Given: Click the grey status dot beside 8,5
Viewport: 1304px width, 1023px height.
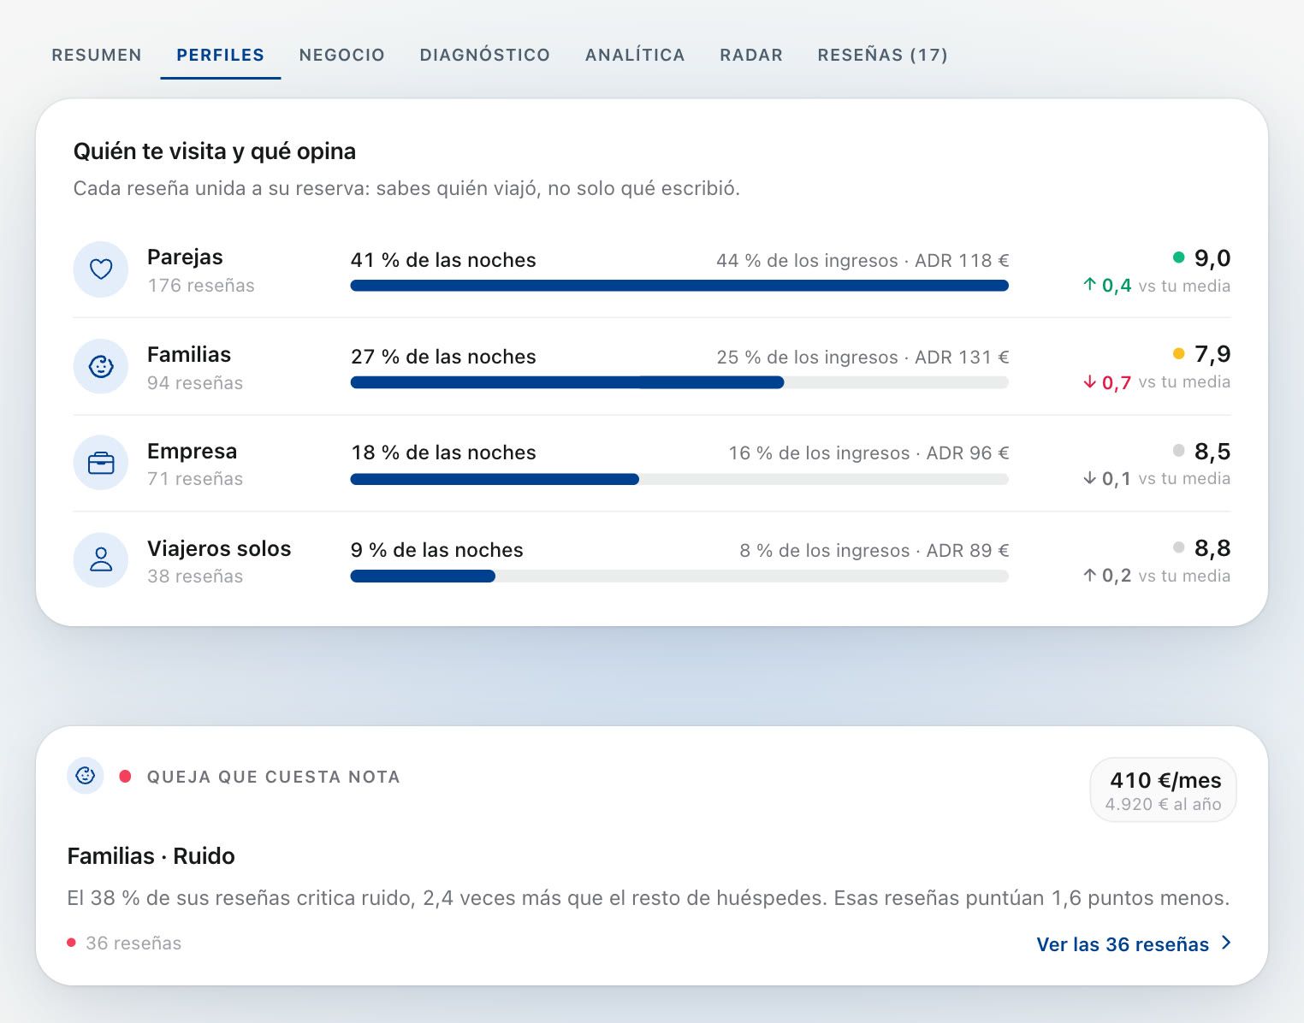Looking at the screenshot, I should pyautogui.click(x=1178, y=451).
